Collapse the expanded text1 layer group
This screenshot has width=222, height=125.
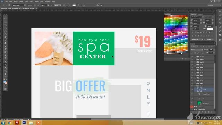click(x=196, y=86)
